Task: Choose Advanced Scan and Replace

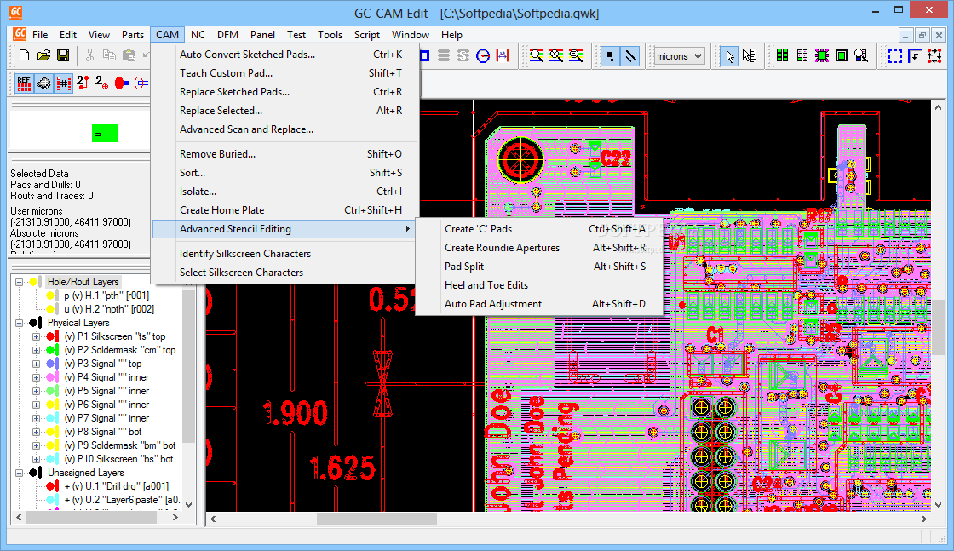Action: pyautogui.click(x=285, y=129)
